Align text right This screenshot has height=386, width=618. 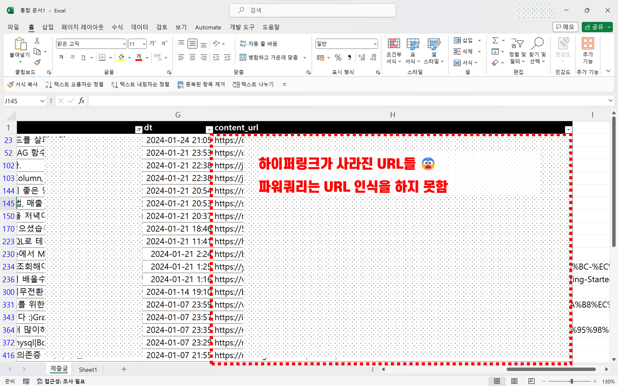[x=204, y=57]
